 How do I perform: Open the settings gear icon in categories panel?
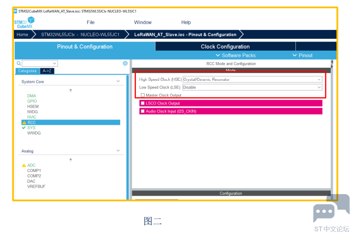click(x=125, y=63)
